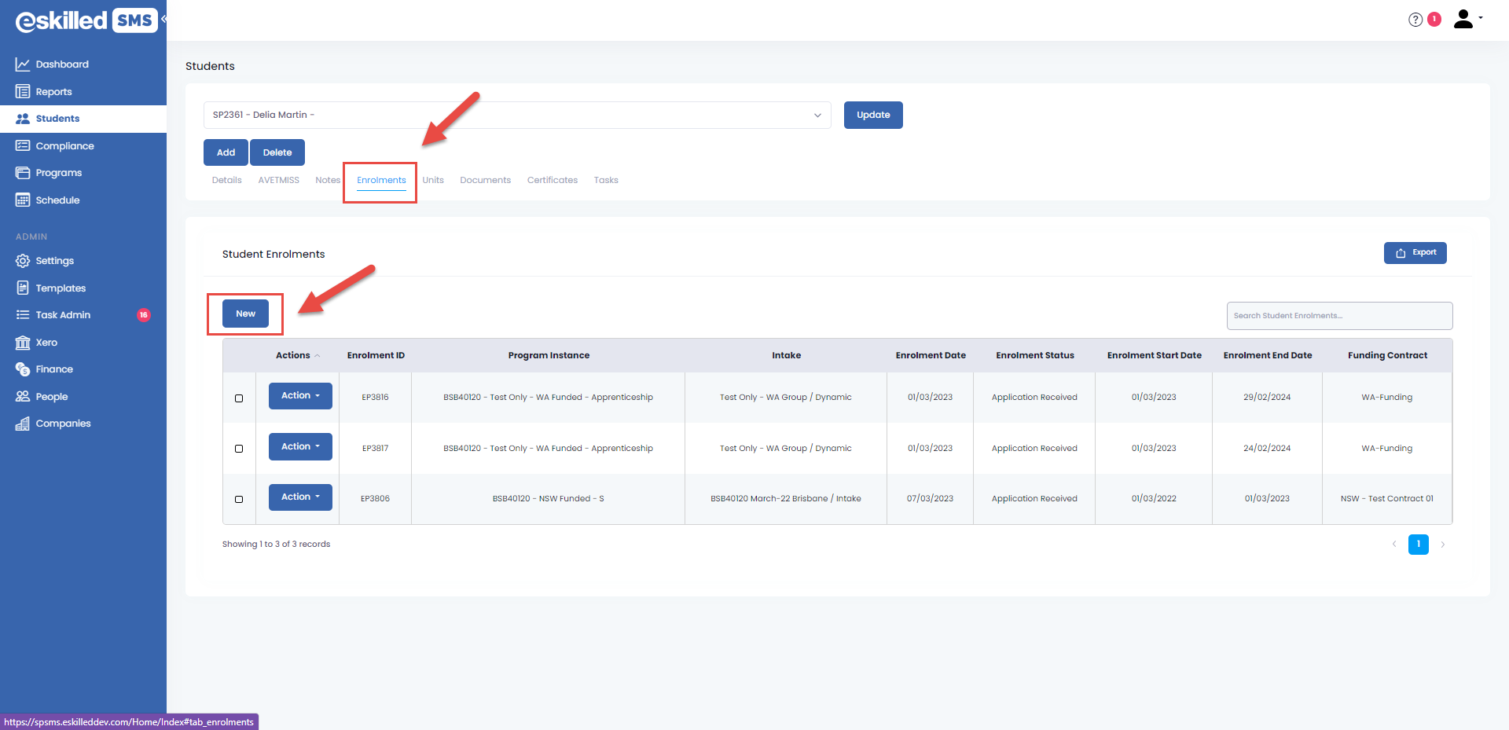Switch to the Units tab
The width and height of the screenshot is (1509, 730).
432,181
